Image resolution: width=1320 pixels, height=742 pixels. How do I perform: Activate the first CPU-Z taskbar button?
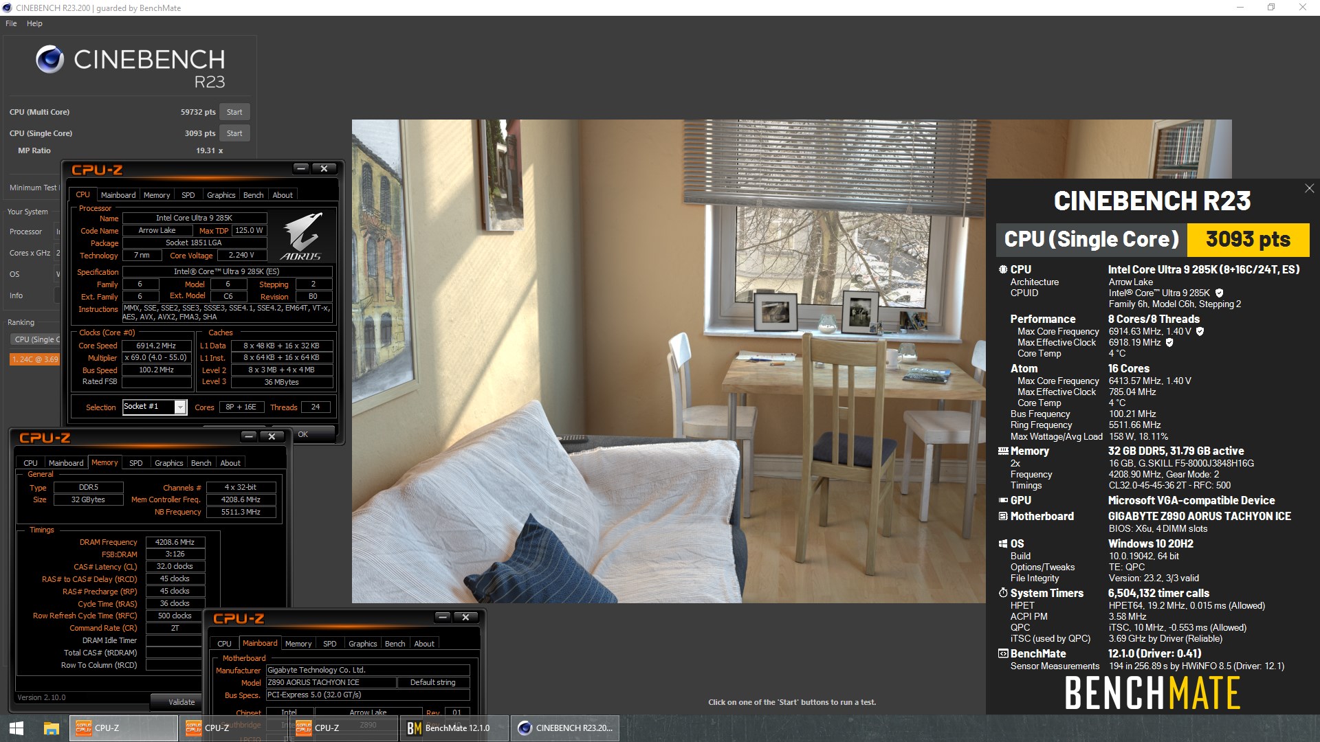tap(124, 728)
